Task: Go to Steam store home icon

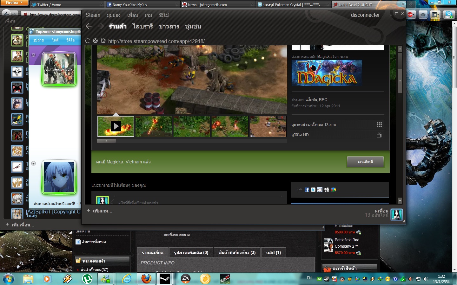Action: point(103,41)
